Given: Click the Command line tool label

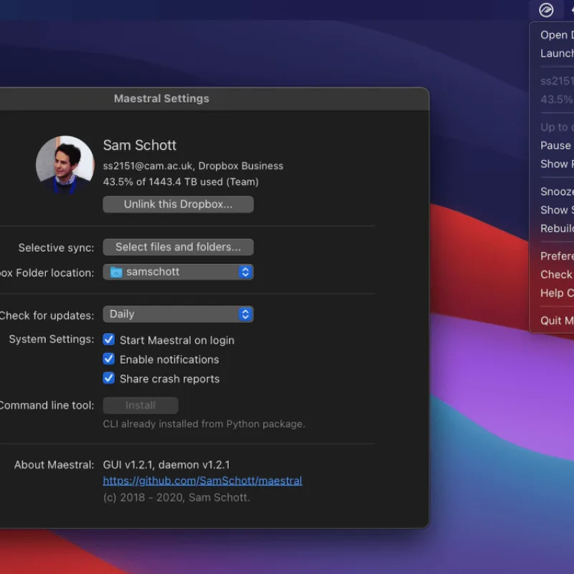Looking at the screenshot, I should tap(47, 405).
